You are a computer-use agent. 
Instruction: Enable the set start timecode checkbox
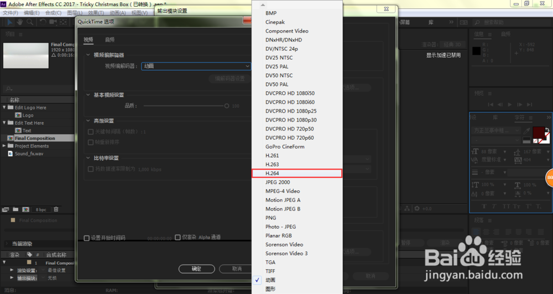tap(86, 238)
